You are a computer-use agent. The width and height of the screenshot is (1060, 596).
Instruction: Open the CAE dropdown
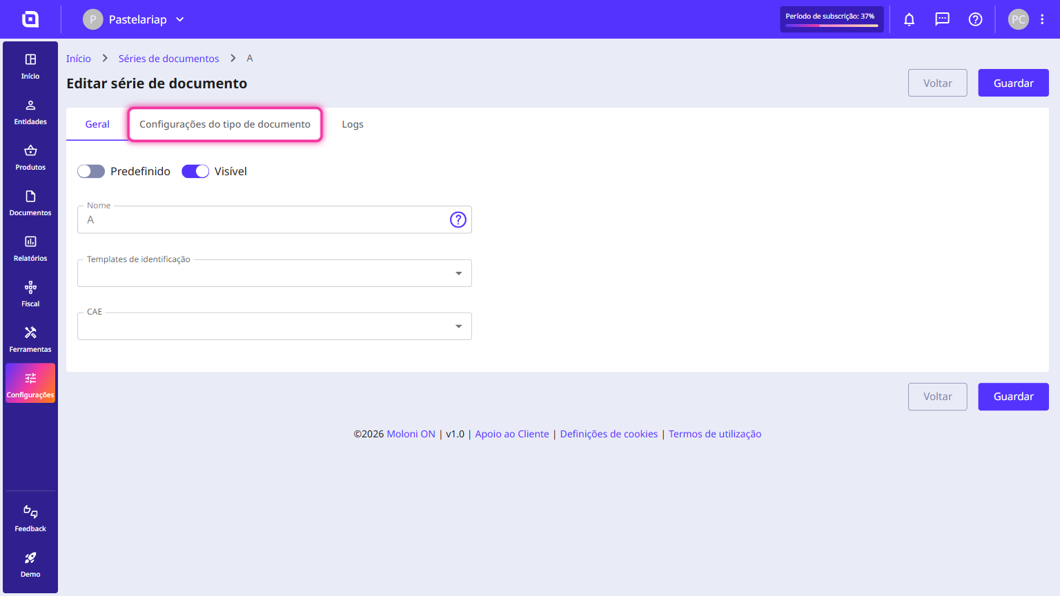[275, 326]
